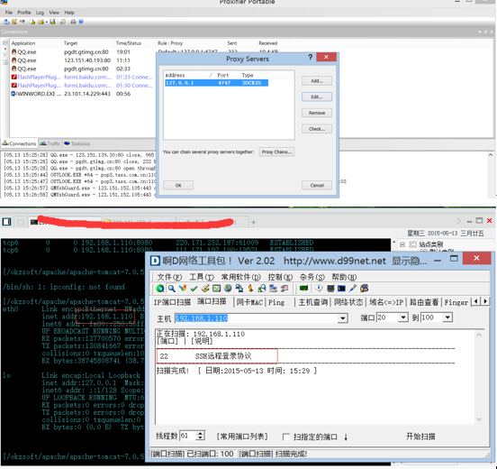Open the 主机 host dropdown
497x469 pixels.
tap(343, 318)
